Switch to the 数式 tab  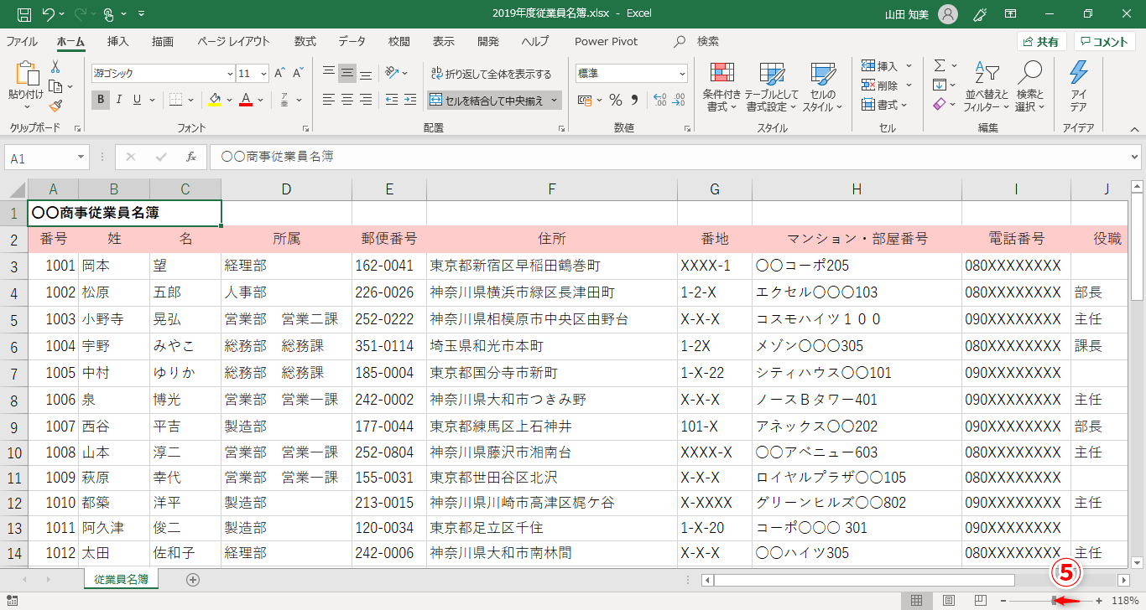(305, 41)
